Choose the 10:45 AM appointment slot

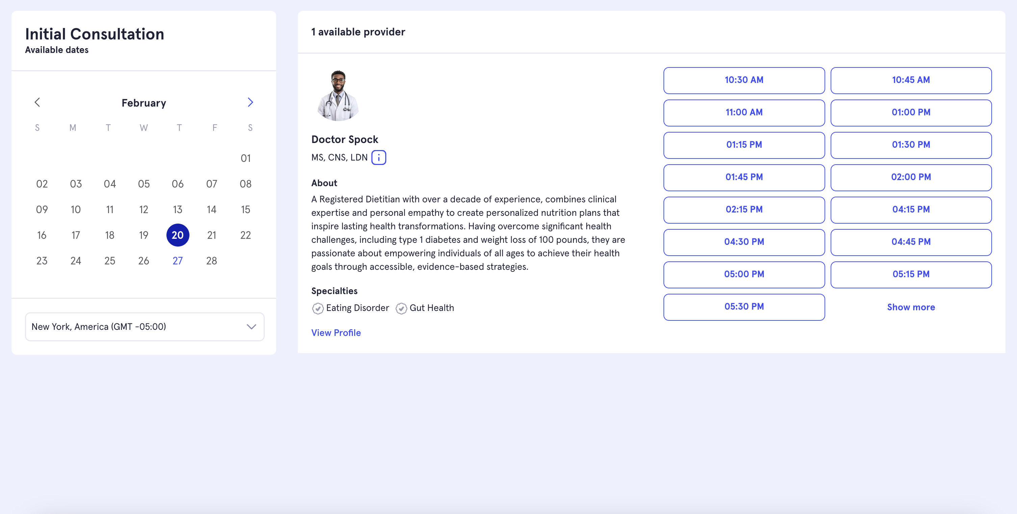pyautogui.click(x=911, y=80)
